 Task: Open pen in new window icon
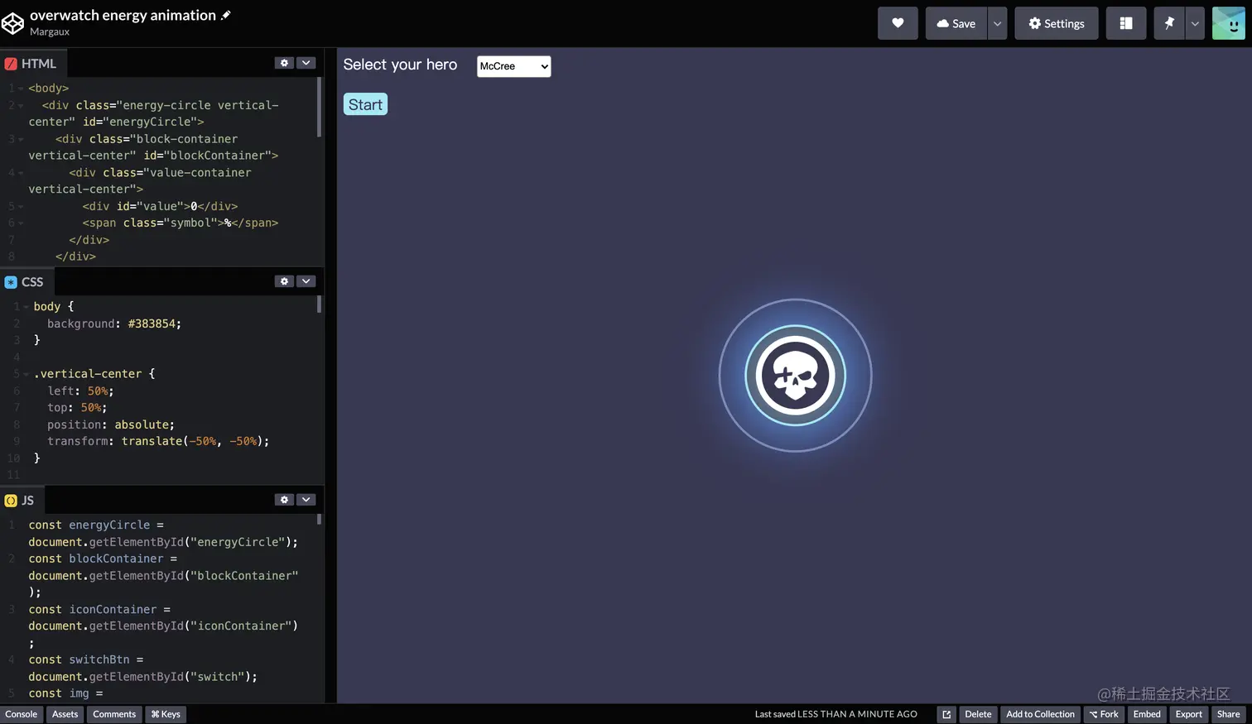point(946,714)
